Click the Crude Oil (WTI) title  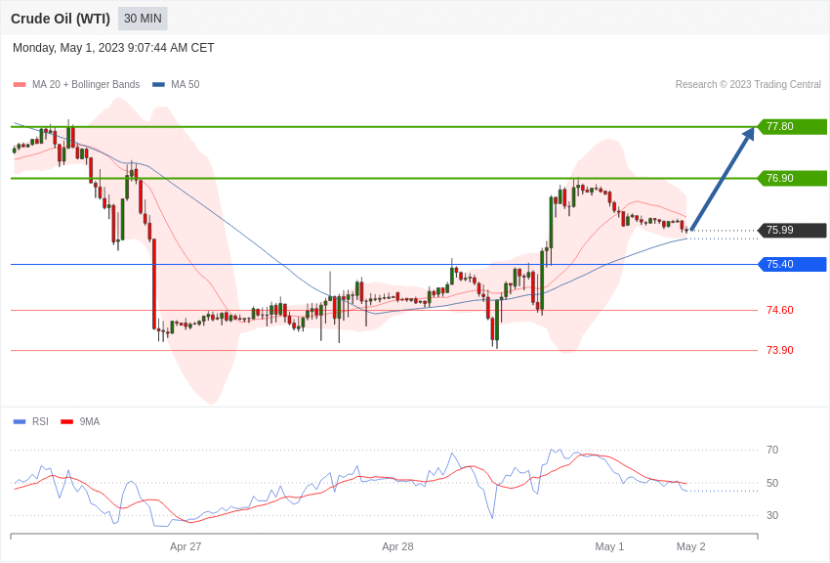click(x=61, y=19)
